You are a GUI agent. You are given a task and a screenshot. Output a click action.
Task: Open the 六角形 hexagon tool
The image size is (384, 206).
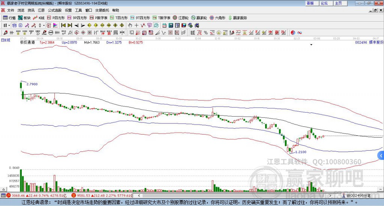coord(217,18)
